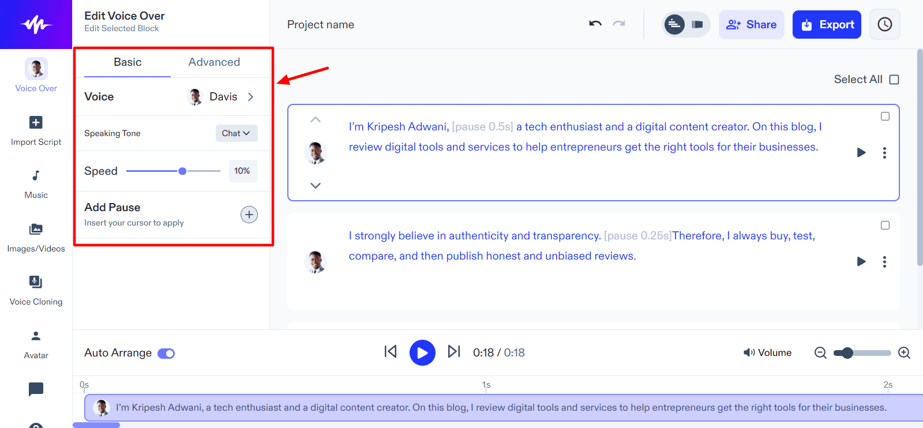Switch to the Advanced tab
The image size is (923, 428).
[x=214, y=62]
